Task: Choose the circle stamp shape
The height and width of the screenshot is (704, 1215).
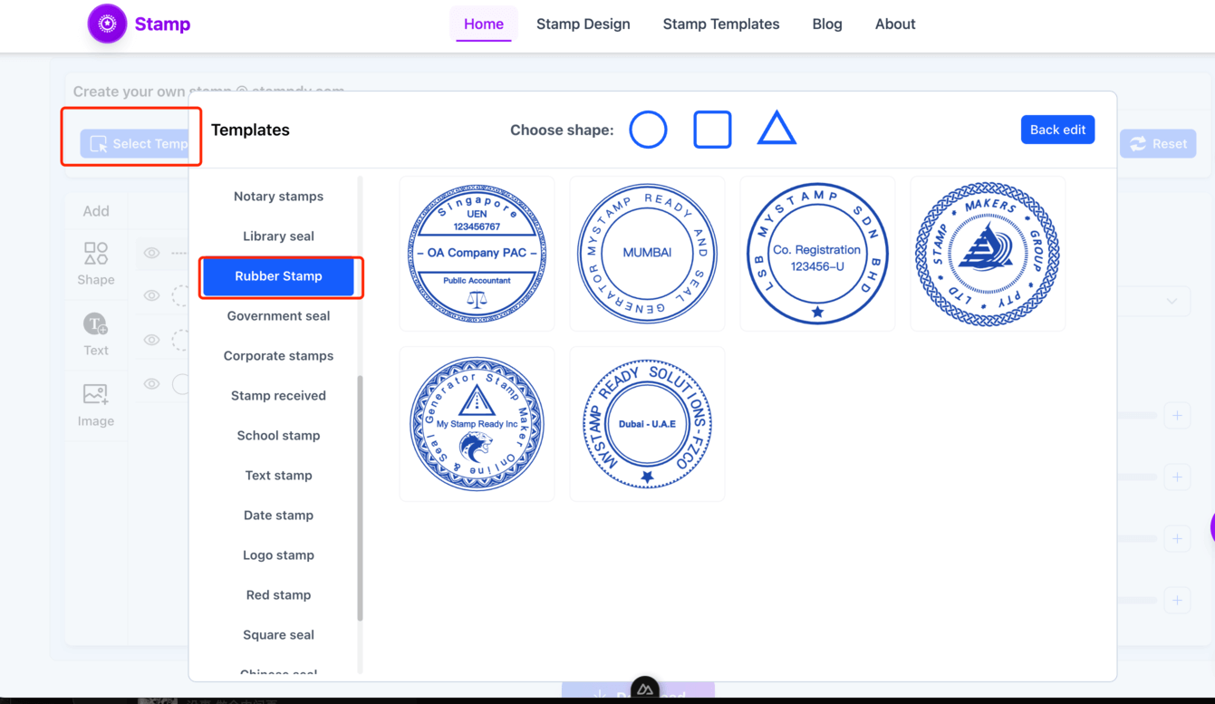Action: (x=648, y=130)
